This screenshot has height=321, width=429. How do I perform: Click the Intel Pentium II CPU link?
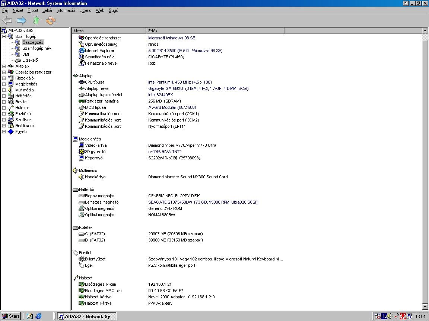tap(180, 82)
